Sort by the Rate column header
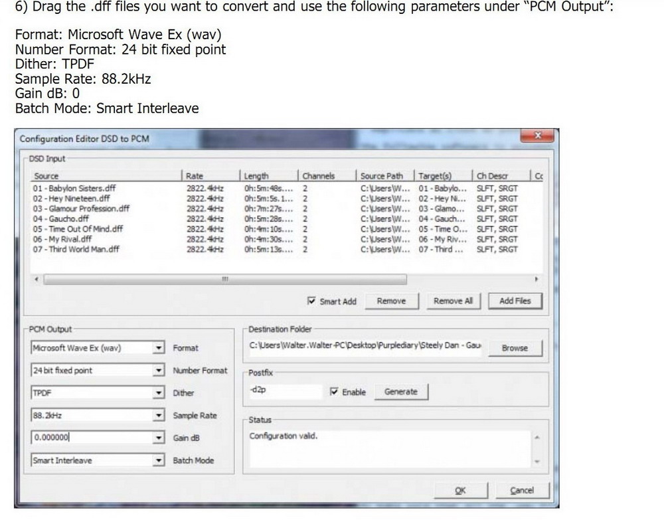 (211, 176)
